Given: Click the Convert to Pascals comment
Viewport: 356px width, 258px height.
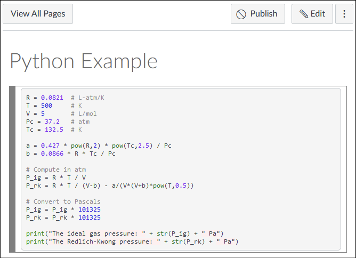Looking at the screenshot, I should point(63,201).
